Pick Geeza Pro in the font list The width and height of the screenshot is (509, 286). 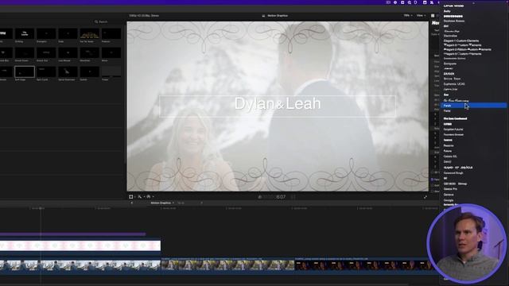(450, 189)
